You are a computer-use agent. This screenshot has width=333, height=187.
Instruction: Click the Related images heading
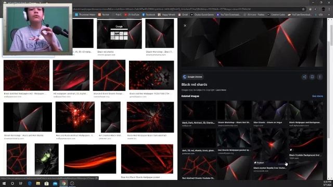click(x=190, y=96)
